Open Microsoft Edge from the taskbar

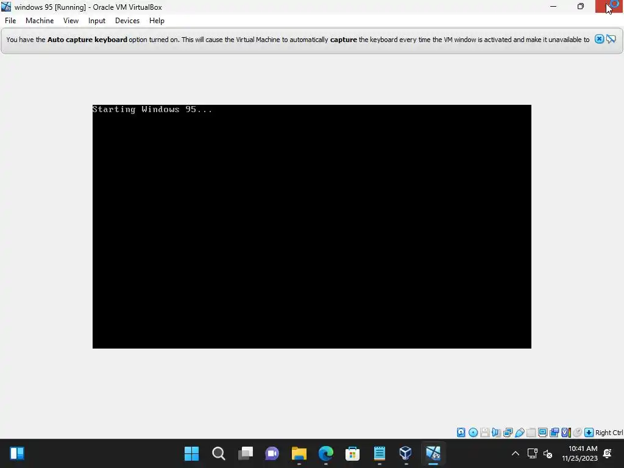coord(326,453)
